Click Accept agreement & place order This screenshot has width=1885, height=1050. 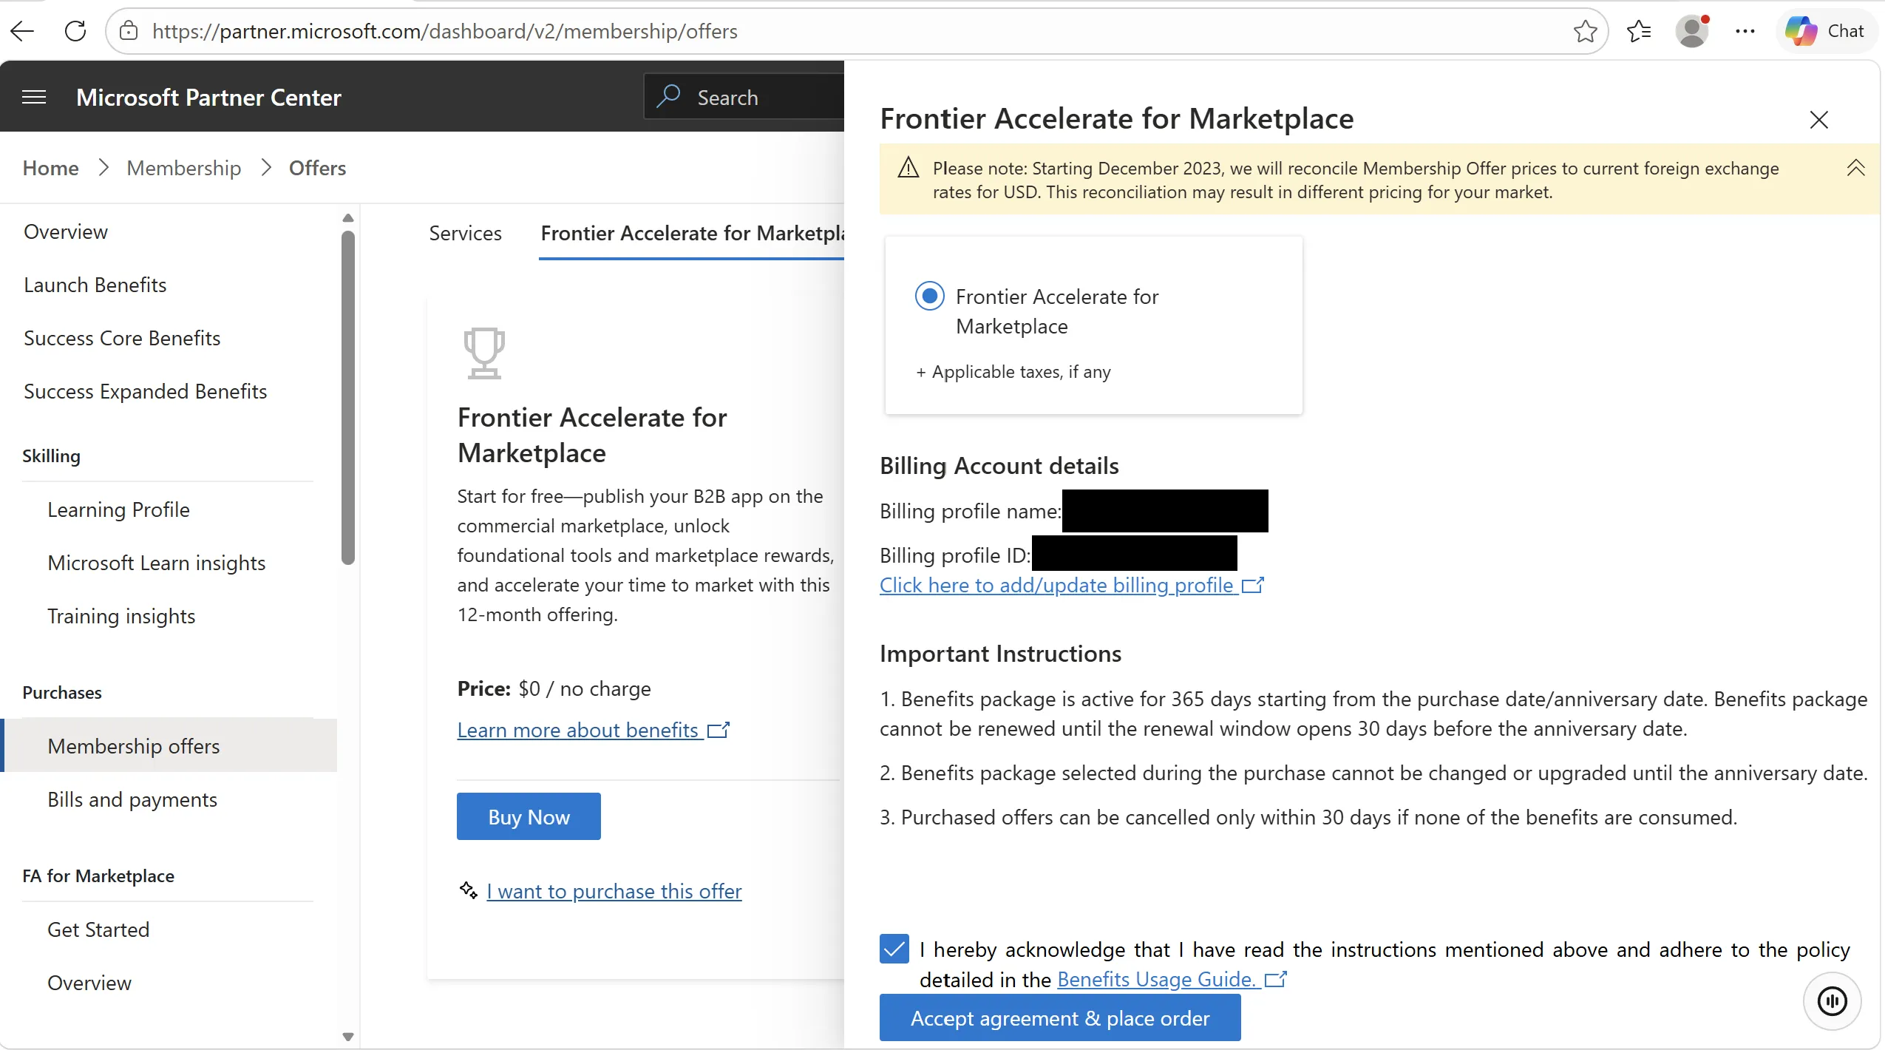(1060, 1018)
